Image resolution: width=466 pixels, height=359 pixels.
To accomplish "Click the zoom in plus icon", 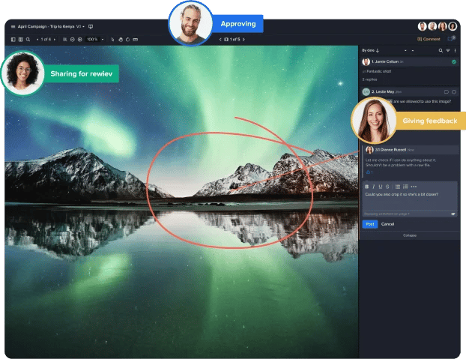I will (81, 39).
